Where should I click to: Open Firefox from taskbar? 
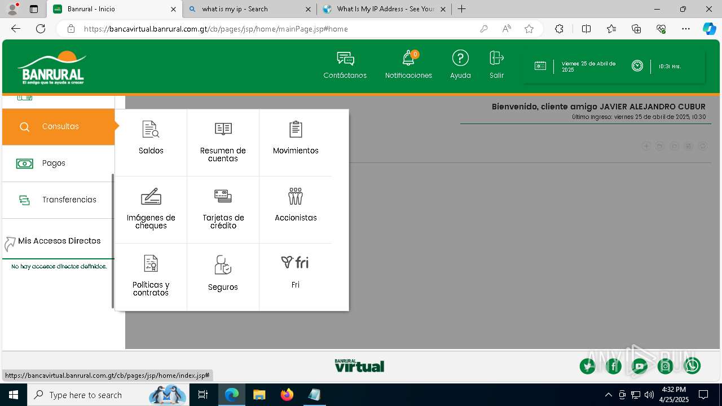pos(287,395)
